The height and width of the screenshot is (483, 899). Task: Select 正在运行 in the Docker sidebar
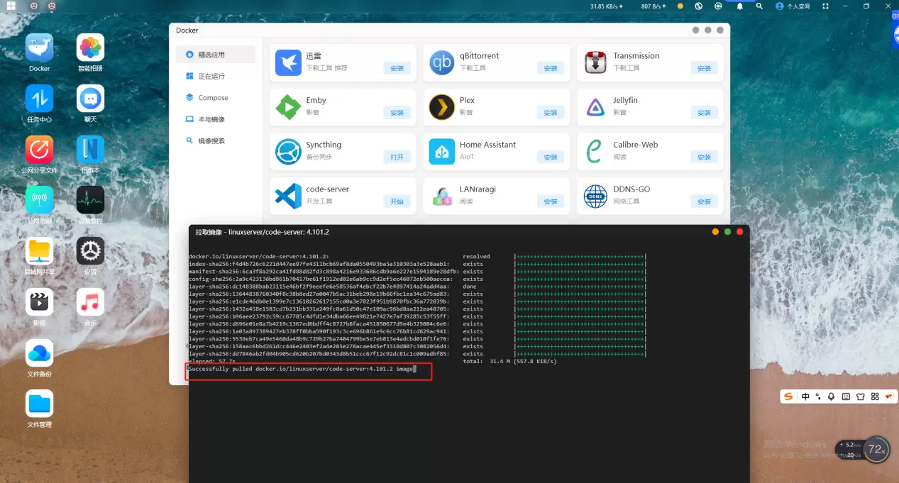pos(211,76)
